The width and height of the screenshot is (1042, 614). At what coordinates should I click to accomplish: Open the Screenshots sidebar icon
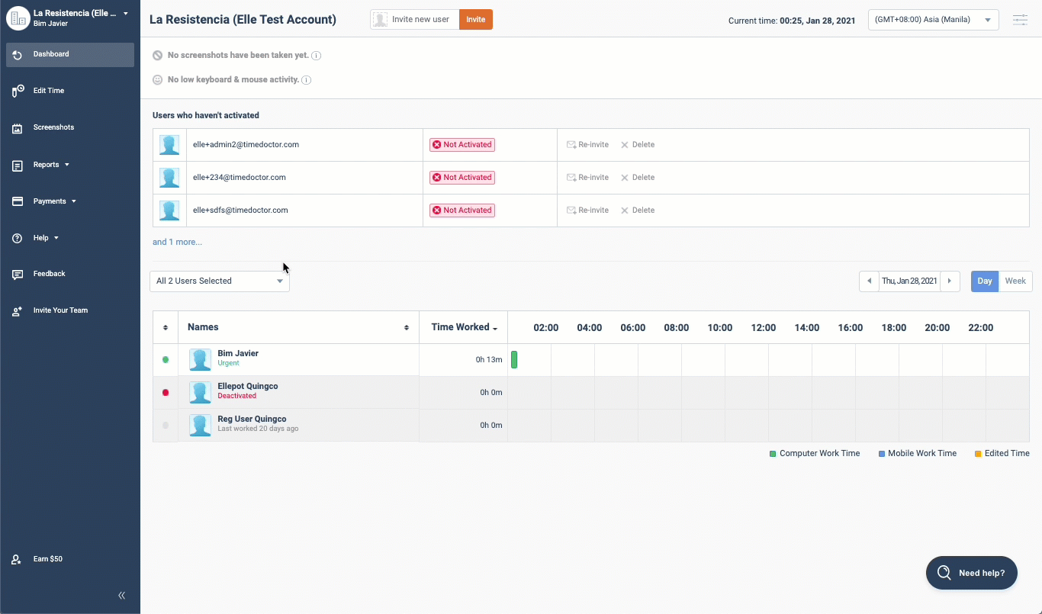pos(18,128)
